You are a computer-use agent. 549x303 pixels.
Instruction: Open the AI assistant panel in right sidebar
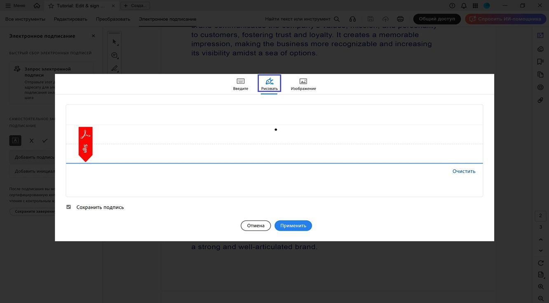click(540, 36)
